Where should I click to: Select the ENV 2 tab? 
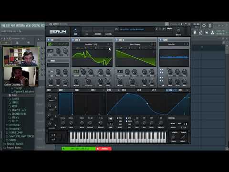77,90
